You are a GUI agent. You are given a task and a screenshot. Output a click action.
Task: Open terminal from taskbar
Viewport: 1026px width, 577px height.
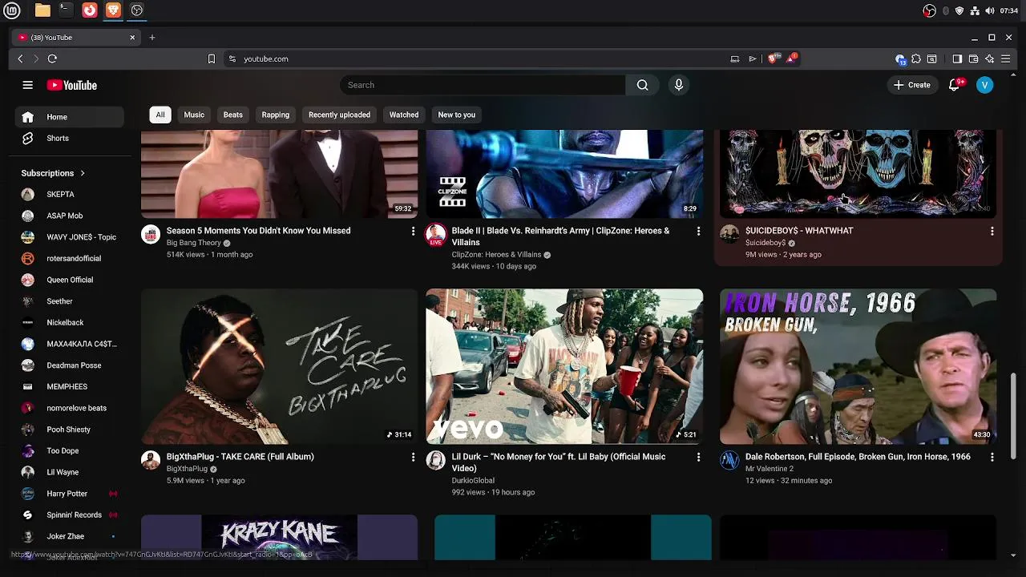[x=66, y=10]
